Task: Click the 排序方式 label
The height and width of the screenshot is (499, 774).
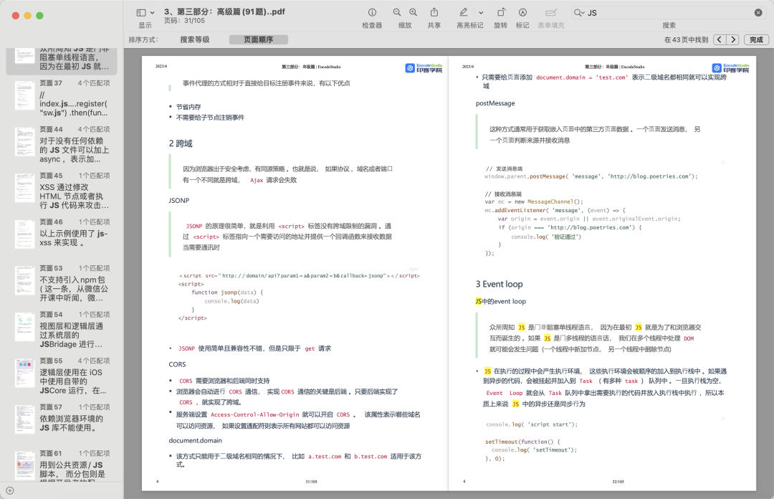Action: [143, 39]
